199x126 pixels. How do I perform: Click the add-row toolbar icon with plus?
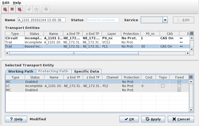5,9
